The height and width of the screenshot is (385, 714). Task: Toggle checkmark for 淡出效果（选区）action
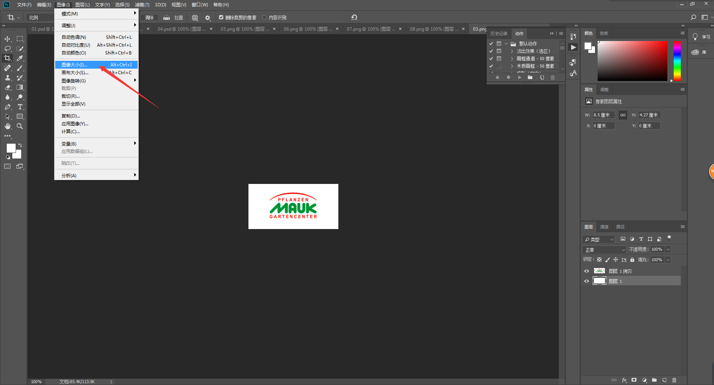491,51
